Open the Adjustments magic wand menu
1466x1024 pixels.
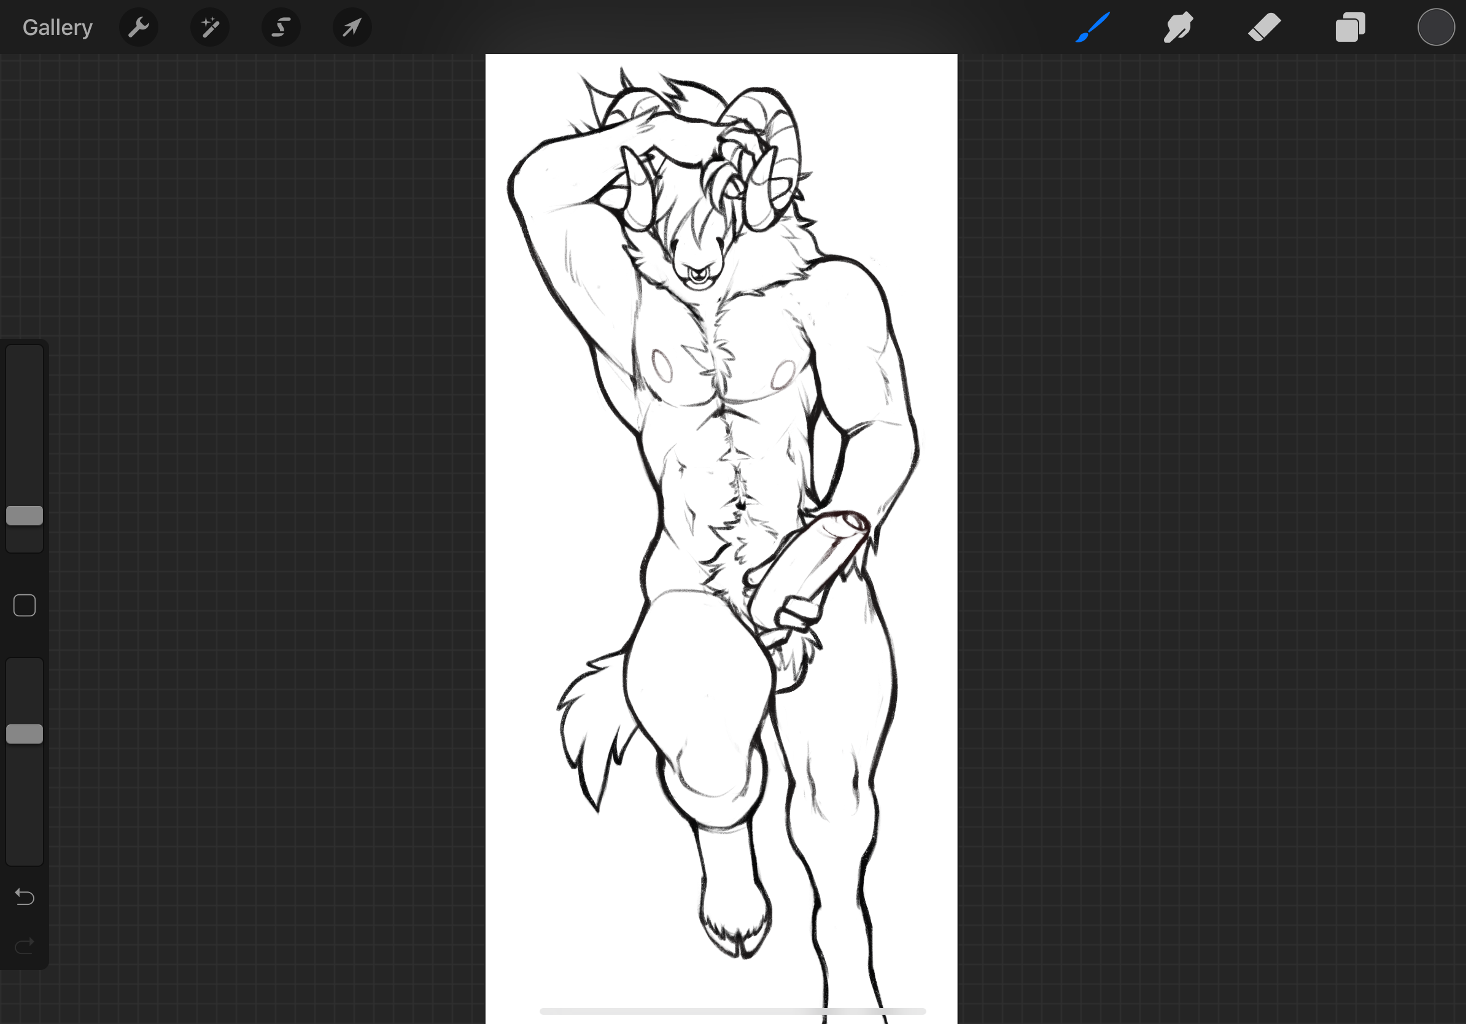coord(210,28)
